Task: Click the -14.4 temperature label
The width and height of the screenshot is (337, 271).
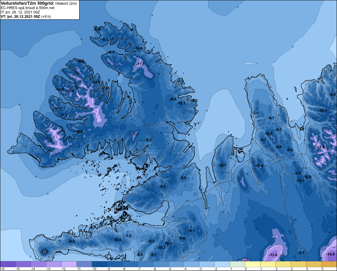Action: point(331,254)
